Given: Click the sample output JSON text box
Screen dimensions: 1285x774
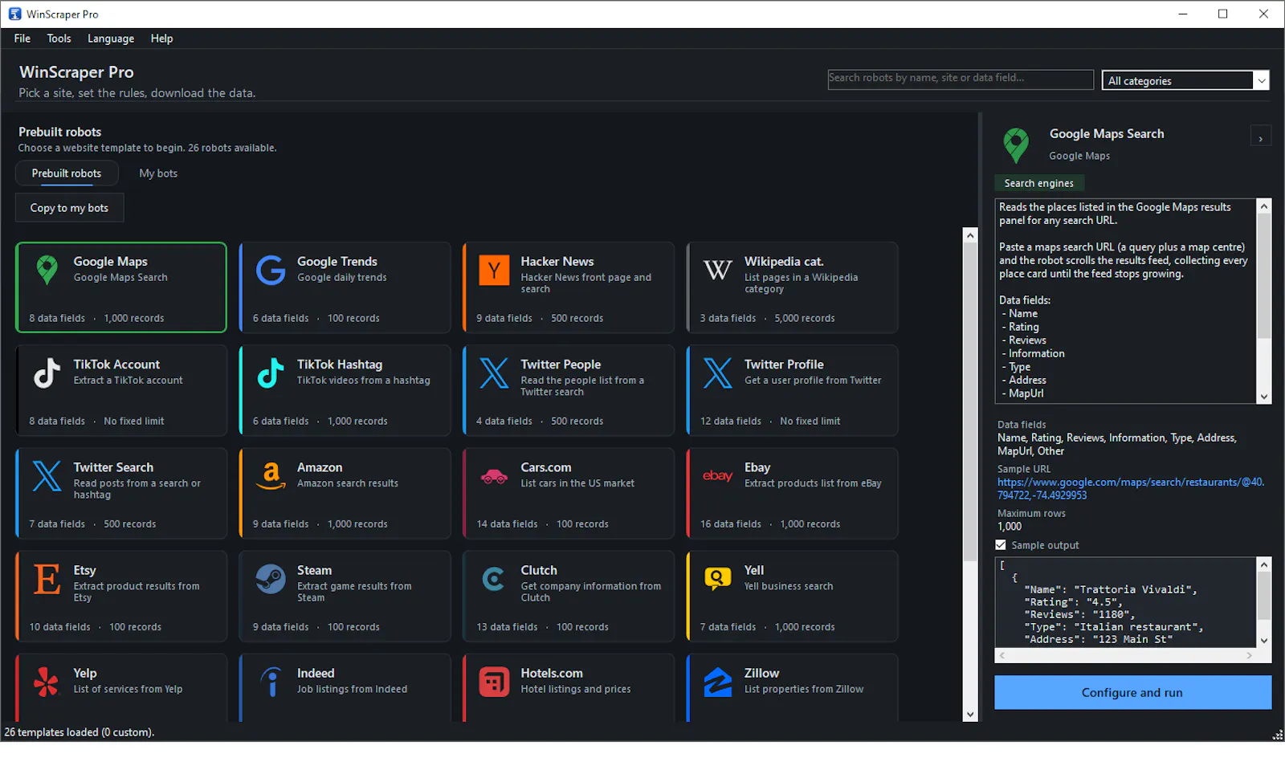Looking at the screenshot, I should [x=1126, y=602].
